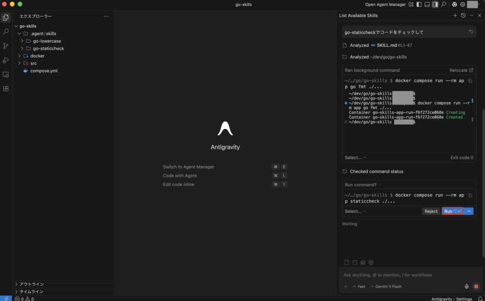
Task: Start a new agent conversation
Action: (455, 16)
